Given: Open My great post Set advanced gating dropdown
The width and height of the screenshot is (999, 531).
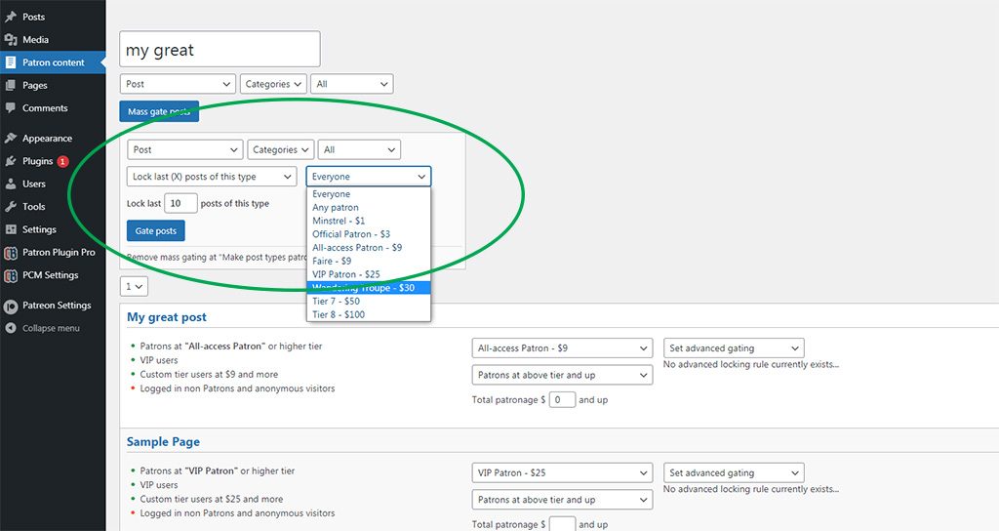Looking at the screenshot, I should 734,348.
